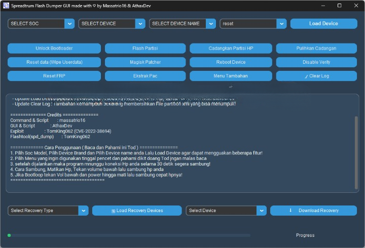365x248 pixels.
Task: Open the Ekstrak Pac tool
Action: click(x=144, y=76)
